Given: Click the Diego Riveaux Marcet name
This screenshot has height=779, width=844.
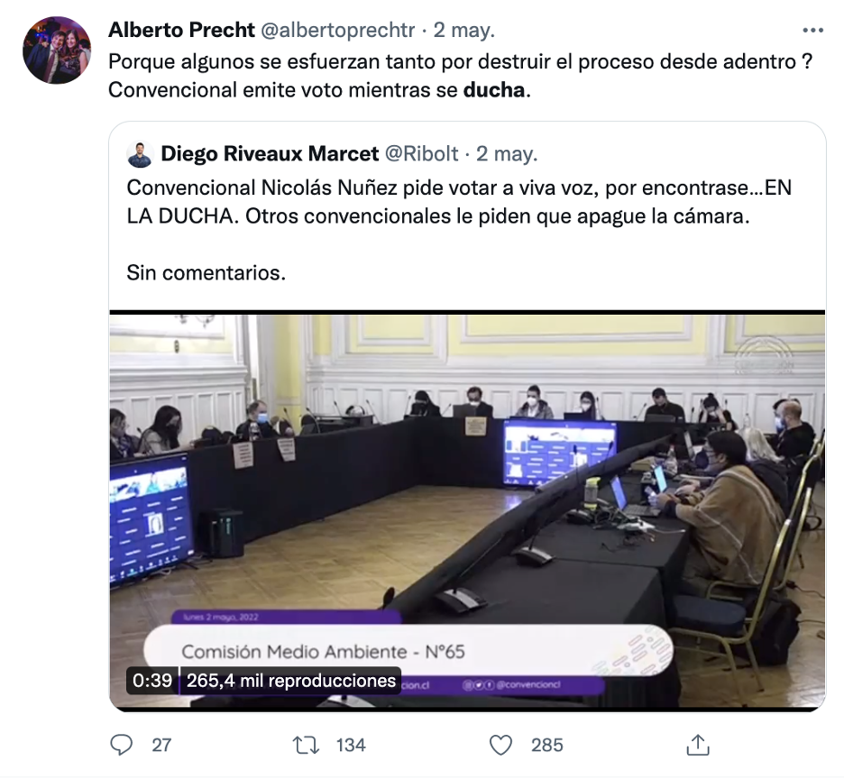Looking at the screenshot, I should [270, 154].
